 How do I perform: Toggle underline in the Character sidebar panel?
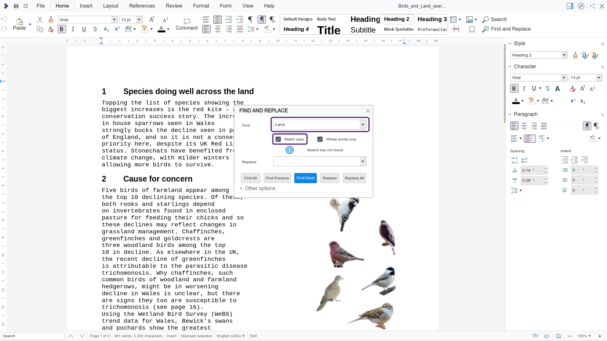click(534, 88)
